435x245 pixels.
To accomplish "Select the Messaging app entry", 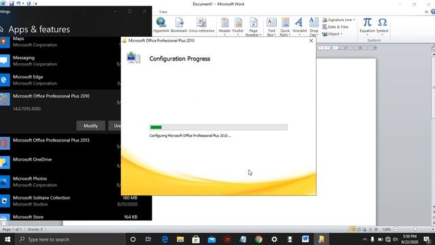I will (60, 61).
